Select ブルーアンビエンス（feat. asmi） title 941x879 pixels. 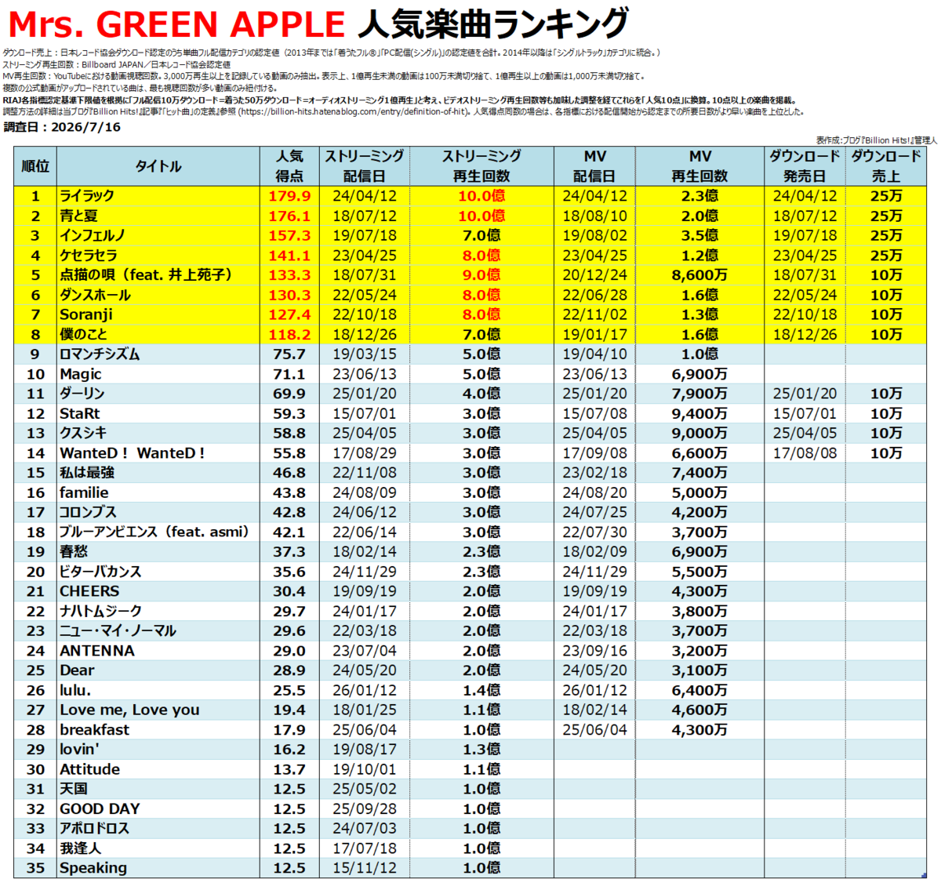click(154, 532)
